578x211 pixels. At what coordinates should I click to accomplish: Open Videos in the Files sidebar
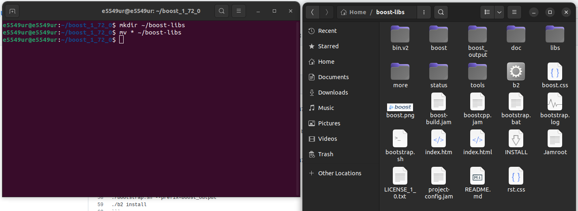[x=341, y=139]
